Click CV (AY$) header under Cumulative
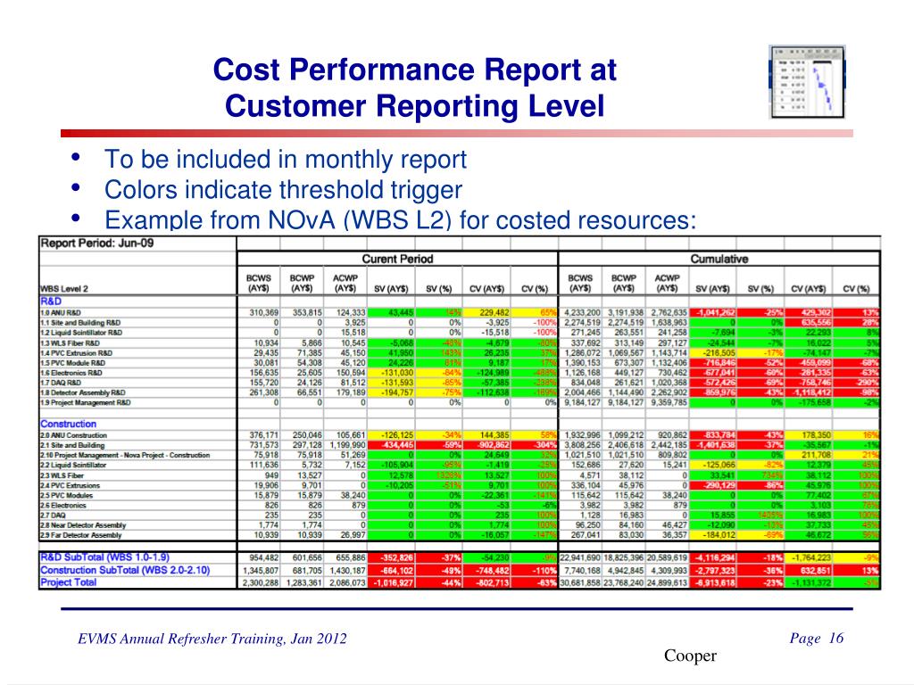 pos(808,288)
